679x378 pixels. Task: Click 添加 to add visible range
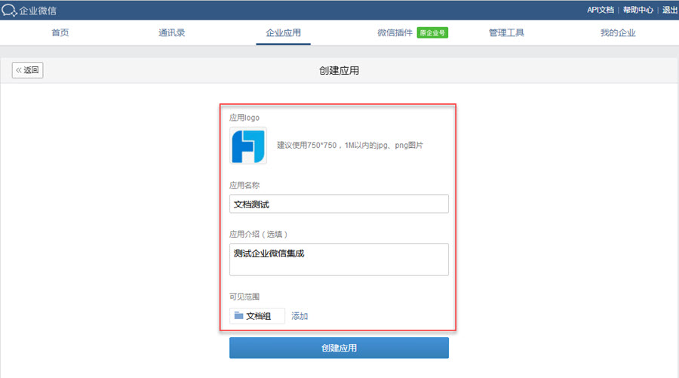300,316
